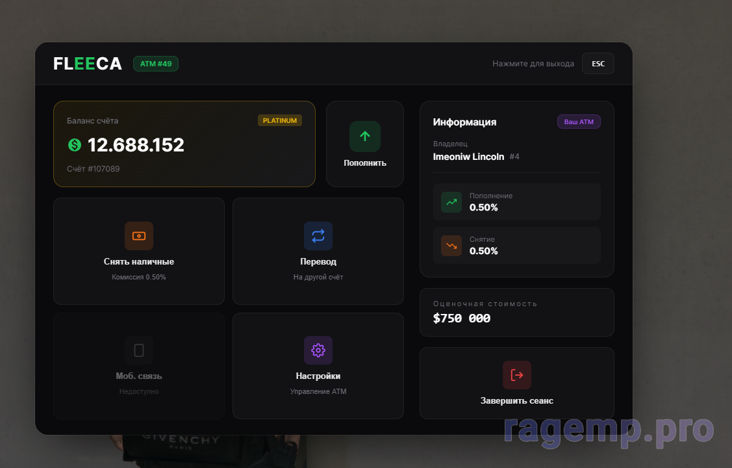Click the PLATINUM account badge

[x=280, y=121]
